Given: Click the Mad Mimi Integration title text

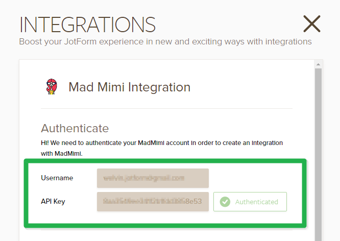Looking at the screenshot, I should coord(129,87).
